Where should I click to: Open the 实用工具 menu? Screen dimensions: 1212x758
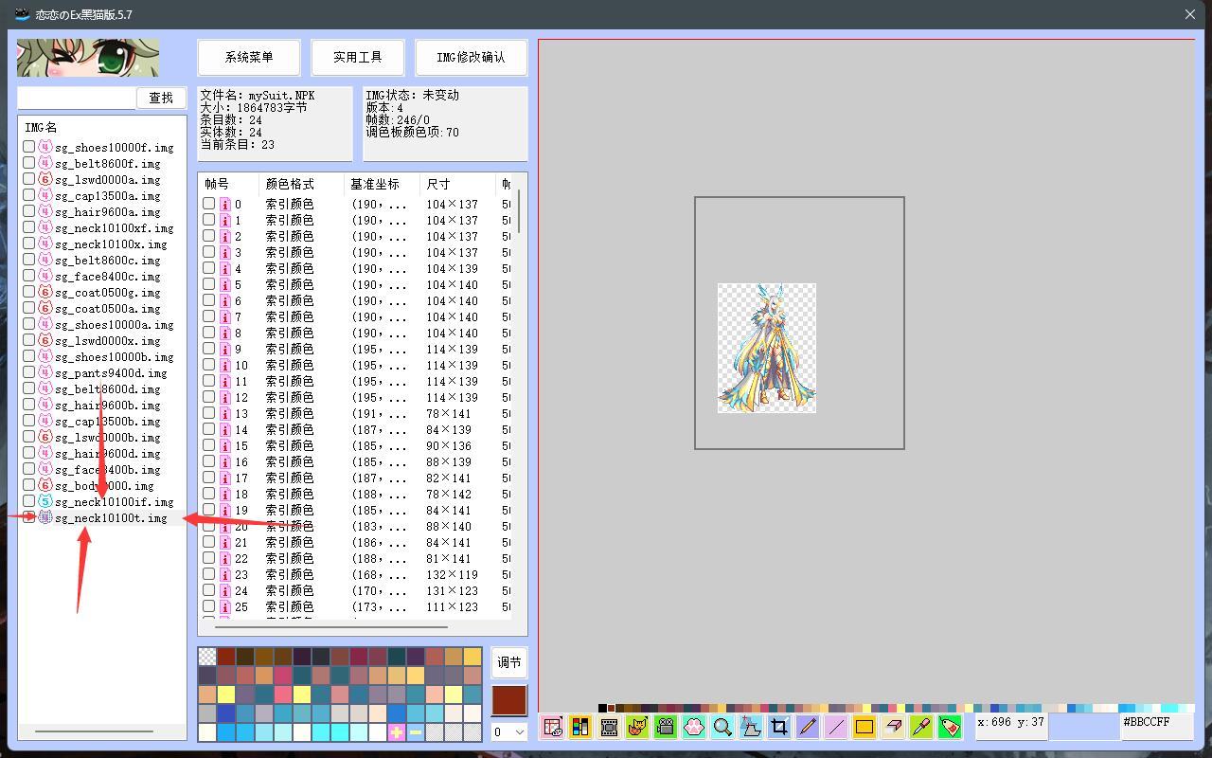click(x=358, y=58)
